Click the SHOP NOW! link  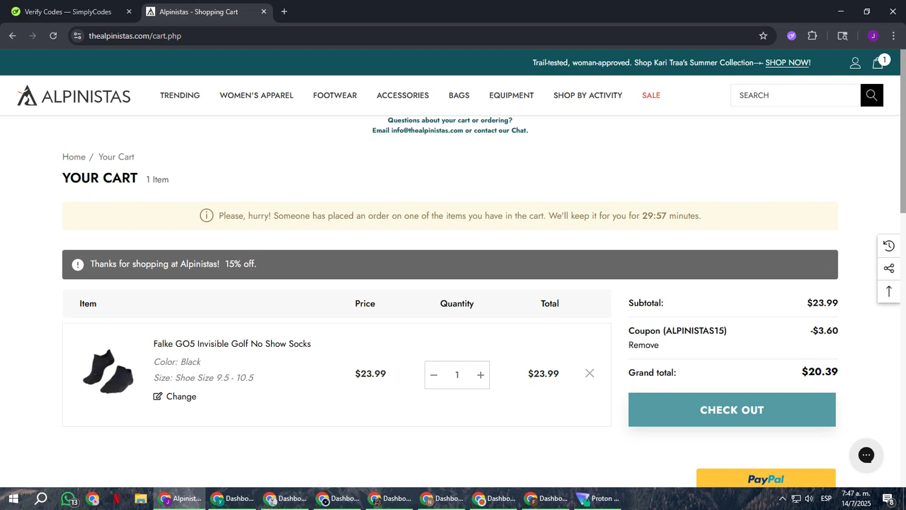click(788, 63)
